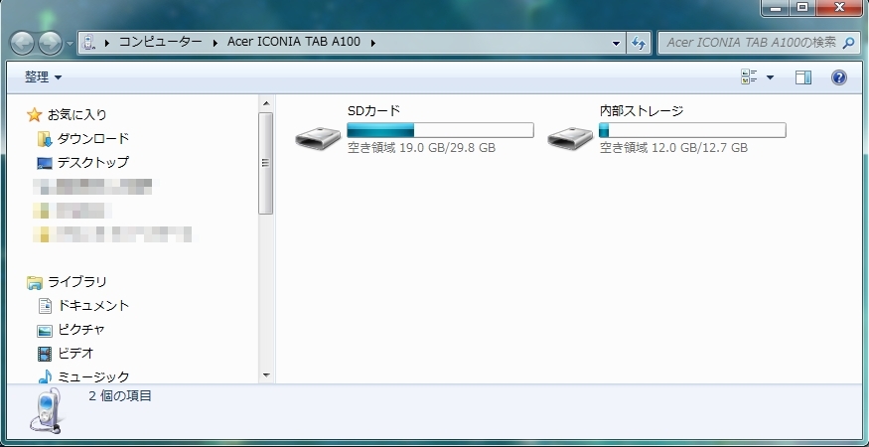Open the address bar history dropdown
This screenshot has width=869, height=447.
point(617,43)
